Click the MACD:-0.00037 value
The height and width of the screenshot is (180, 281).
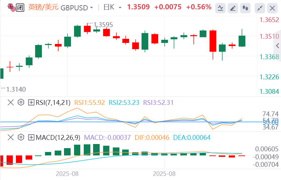pos(107,137)
